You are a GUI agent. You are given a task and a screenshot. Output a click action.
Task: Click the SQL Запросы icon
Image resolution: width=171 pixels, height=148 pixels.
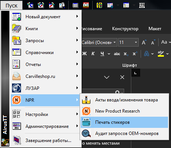click(16, 41)
